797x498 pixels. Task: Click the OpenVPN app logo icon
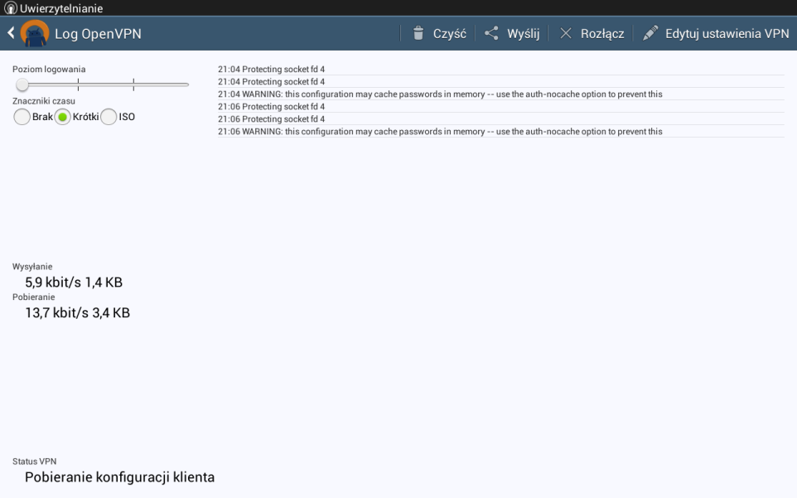35,33
